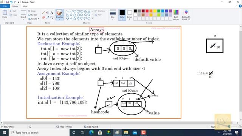Pick the green color swatch

point(159,11)
